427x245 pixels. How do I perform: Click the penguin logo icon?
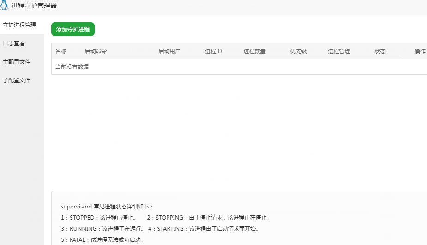tap(4, 5)
